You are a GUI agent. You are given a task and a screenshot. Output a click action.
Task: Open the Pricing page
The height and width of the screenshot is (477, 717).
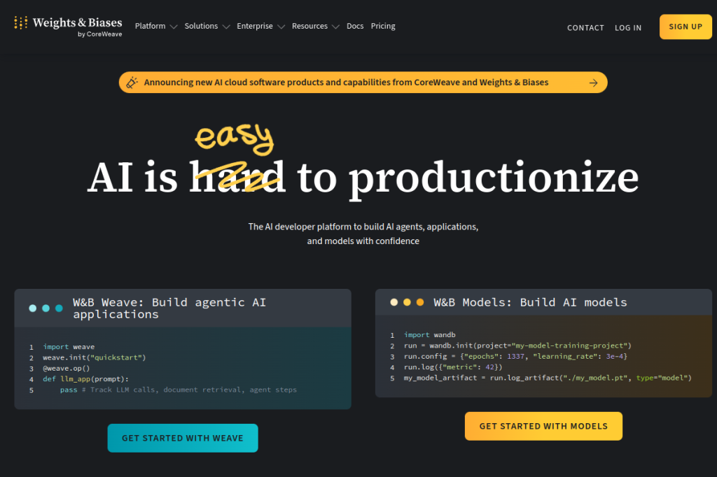tap(383, 26)
